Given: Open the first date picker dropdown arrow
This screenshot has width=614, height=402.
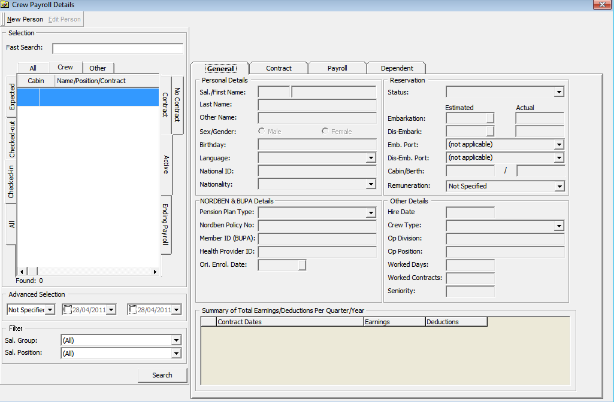Looking at the screenshot, I should tap(111, 310).
